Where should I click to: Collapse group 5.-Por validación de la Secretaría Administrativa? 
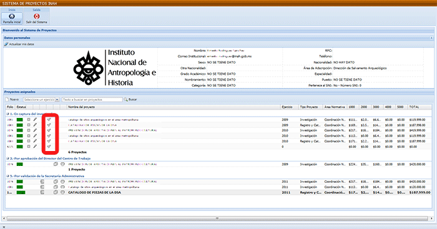tap(7, 176)
